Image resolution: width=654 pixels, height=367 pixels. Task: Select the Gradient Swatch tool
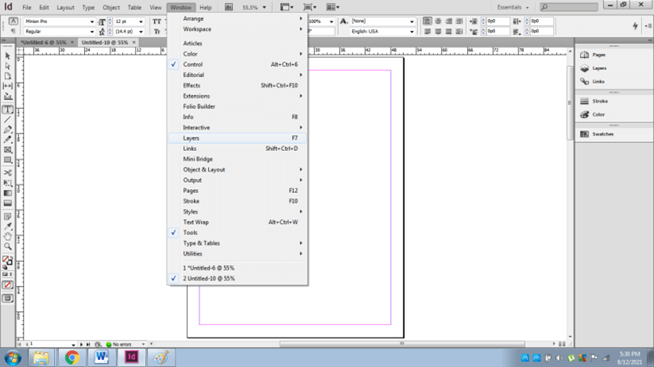(7, 193)
